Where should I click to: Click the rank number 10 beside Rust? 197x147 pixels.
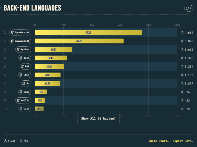click(x=6, y=109)
